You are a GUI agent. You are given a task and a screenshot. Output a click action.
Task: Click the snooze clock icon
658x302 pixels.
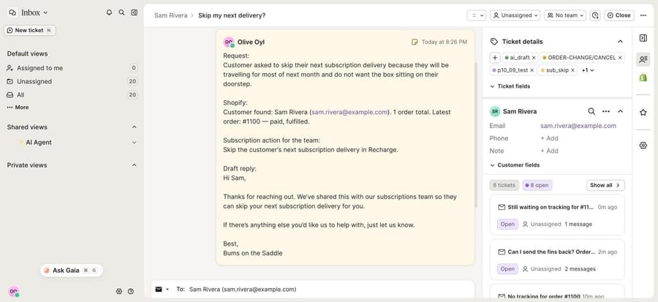595,15
